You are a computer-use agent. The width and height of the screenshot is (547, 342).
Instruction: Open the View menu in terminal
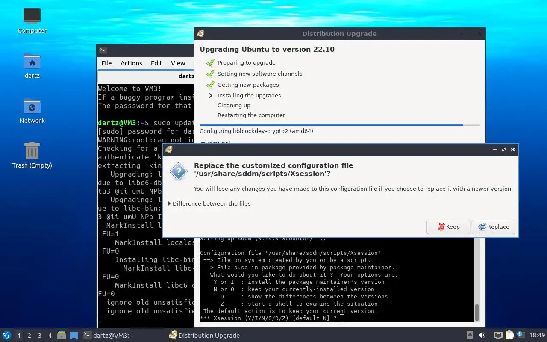(178, 63)
